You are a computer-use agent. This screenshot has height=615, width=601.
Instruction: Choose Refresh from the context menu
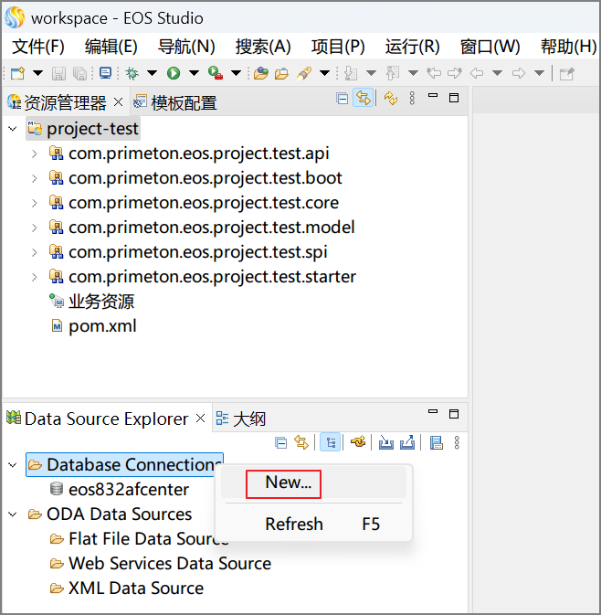click(x=293, y=524)
